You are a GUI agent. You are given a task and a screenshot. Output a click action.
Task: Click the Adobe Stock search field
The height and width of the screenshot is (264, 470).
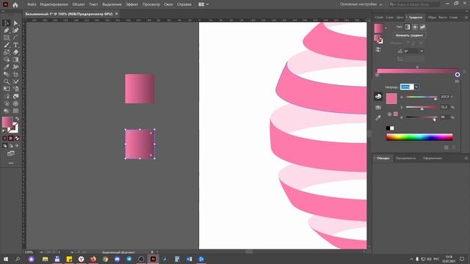click(x=414, y=4)
